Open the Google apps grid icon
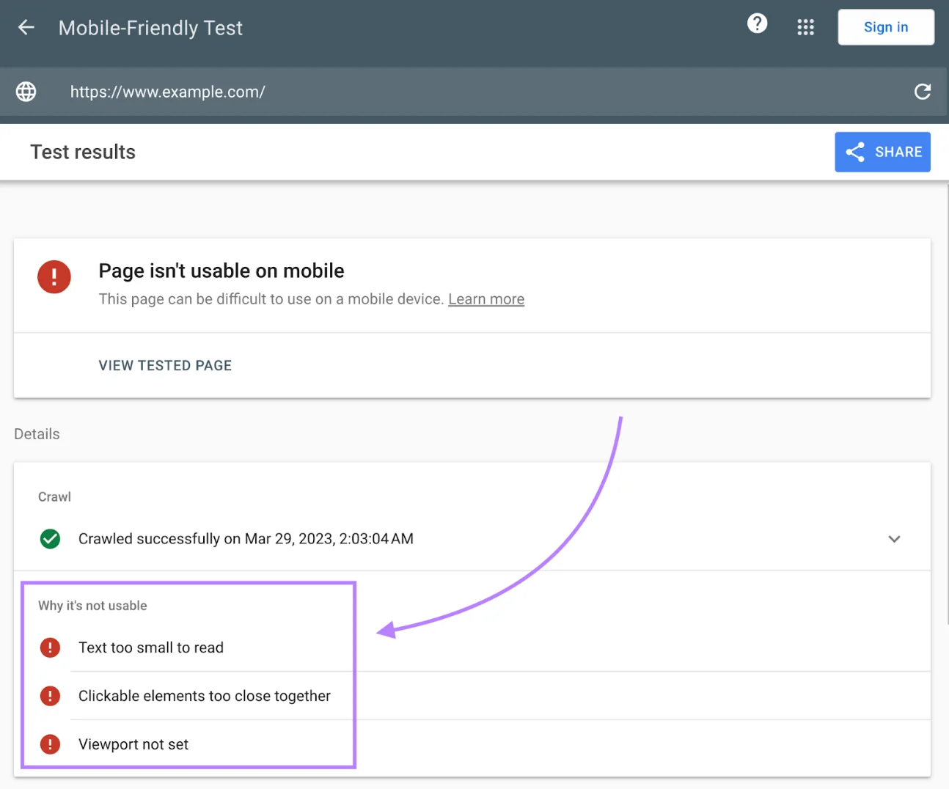Image resolution: width=949 pixels, height=789 pixels. 805,27
